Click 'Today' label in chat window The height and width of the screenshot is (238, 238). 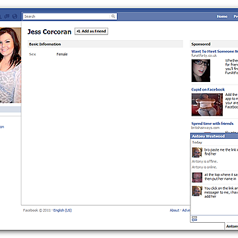click(197, 142)
